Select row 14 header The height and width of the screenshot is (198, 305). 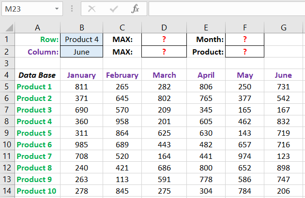pos(7,191)
